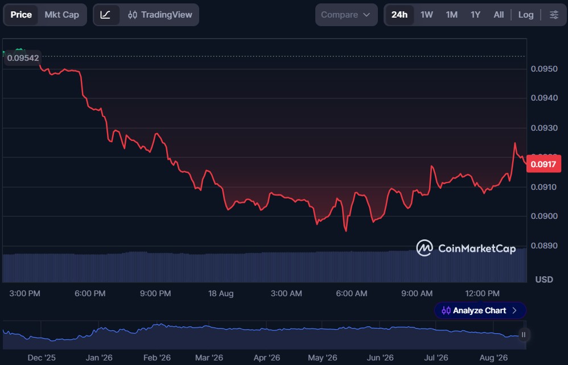Click the 0.0940 axis label

(544, 98)
